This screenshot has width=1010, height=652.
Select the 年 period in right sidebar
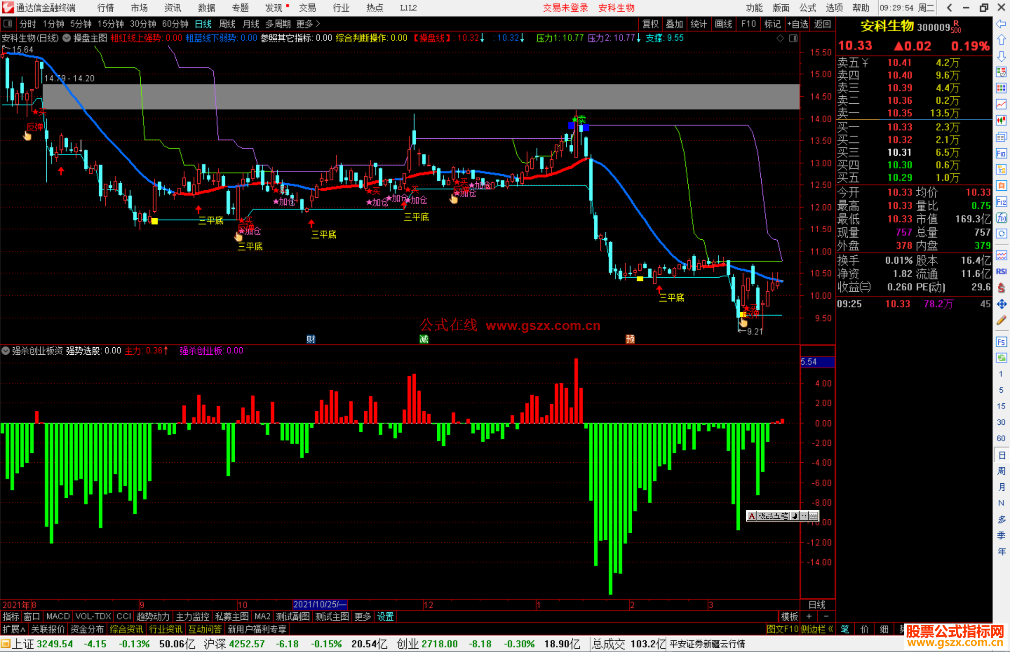pyautogui.click(x=1001, y=552)
